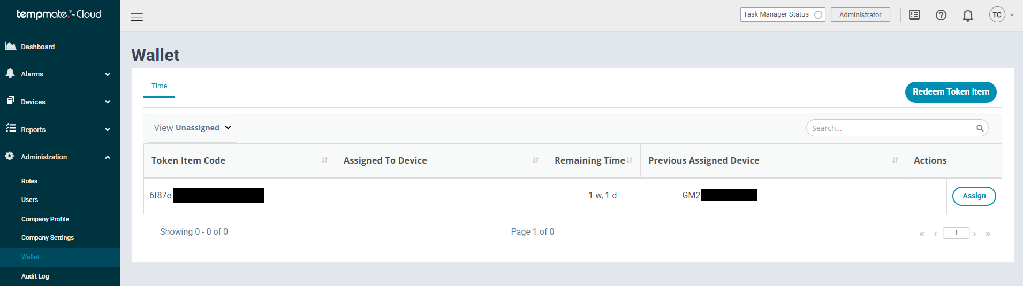Select the Time tab
The width and height of the screenshot is (1023, 286).
point(159,86)
